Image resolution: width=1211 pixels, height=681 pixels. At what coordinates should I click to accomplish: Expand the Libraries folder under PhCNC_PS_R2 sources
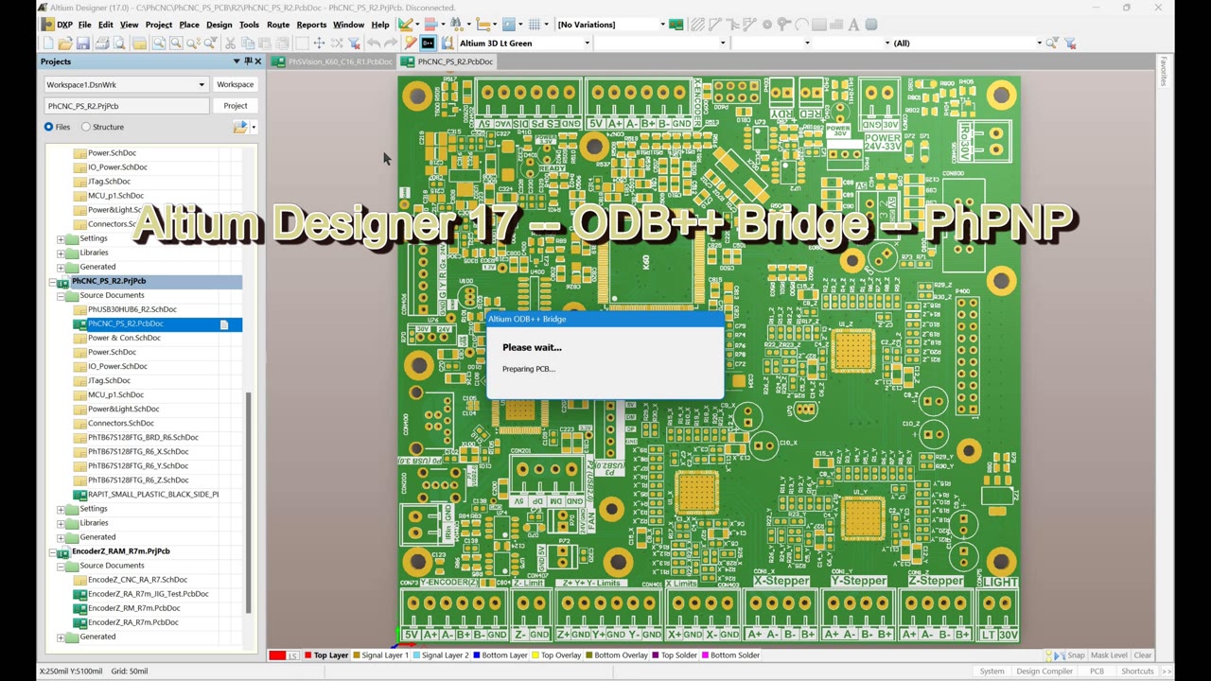coord(61,523)
